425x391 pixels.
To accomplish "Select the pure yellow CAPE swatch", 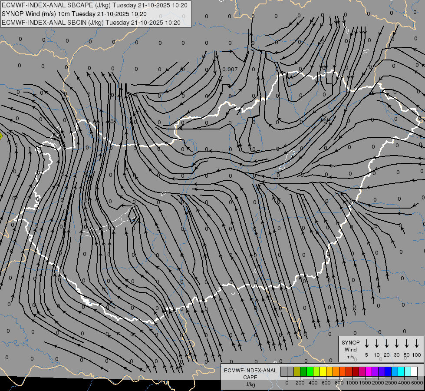I will click(323, 371).
